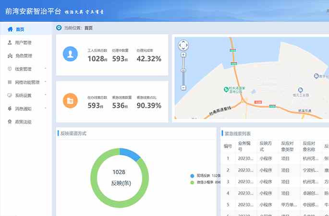The image size is (329, 216).
Task: Click the home icon next to 首页
Action: (10, 29)
